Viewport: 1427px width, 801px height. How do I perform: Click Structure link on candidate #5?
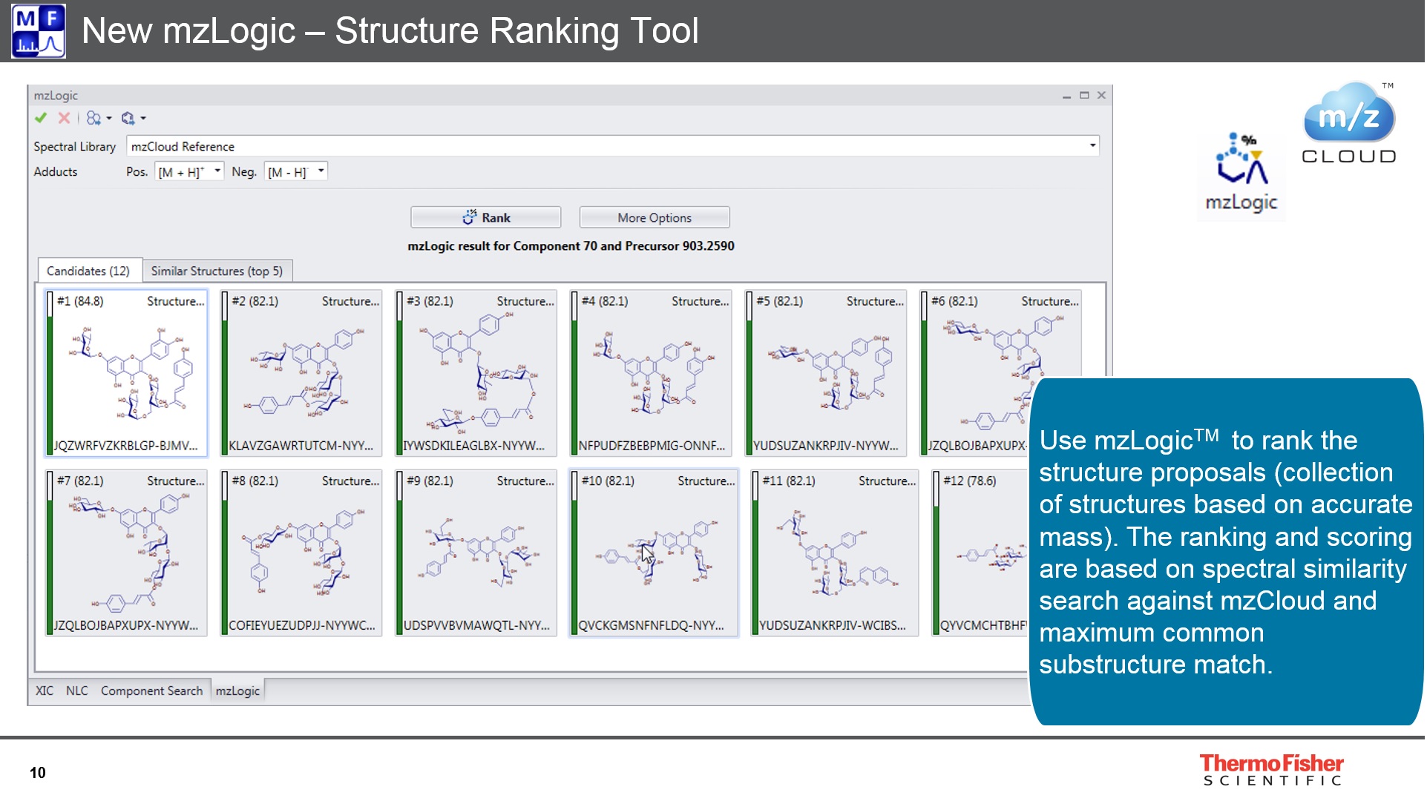point(874,301)
